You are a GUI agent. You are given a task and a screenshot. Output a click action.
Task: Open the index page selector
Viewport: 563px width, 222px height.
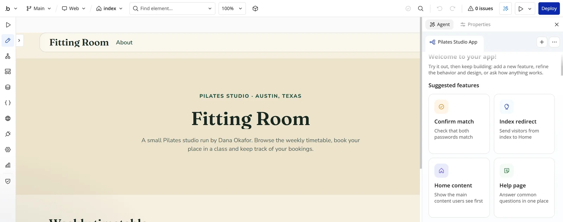(109, 8)
